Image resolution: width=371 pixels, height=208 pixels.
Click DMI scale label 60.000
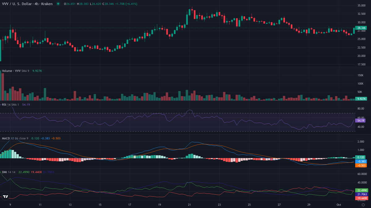tap(362, 174)
